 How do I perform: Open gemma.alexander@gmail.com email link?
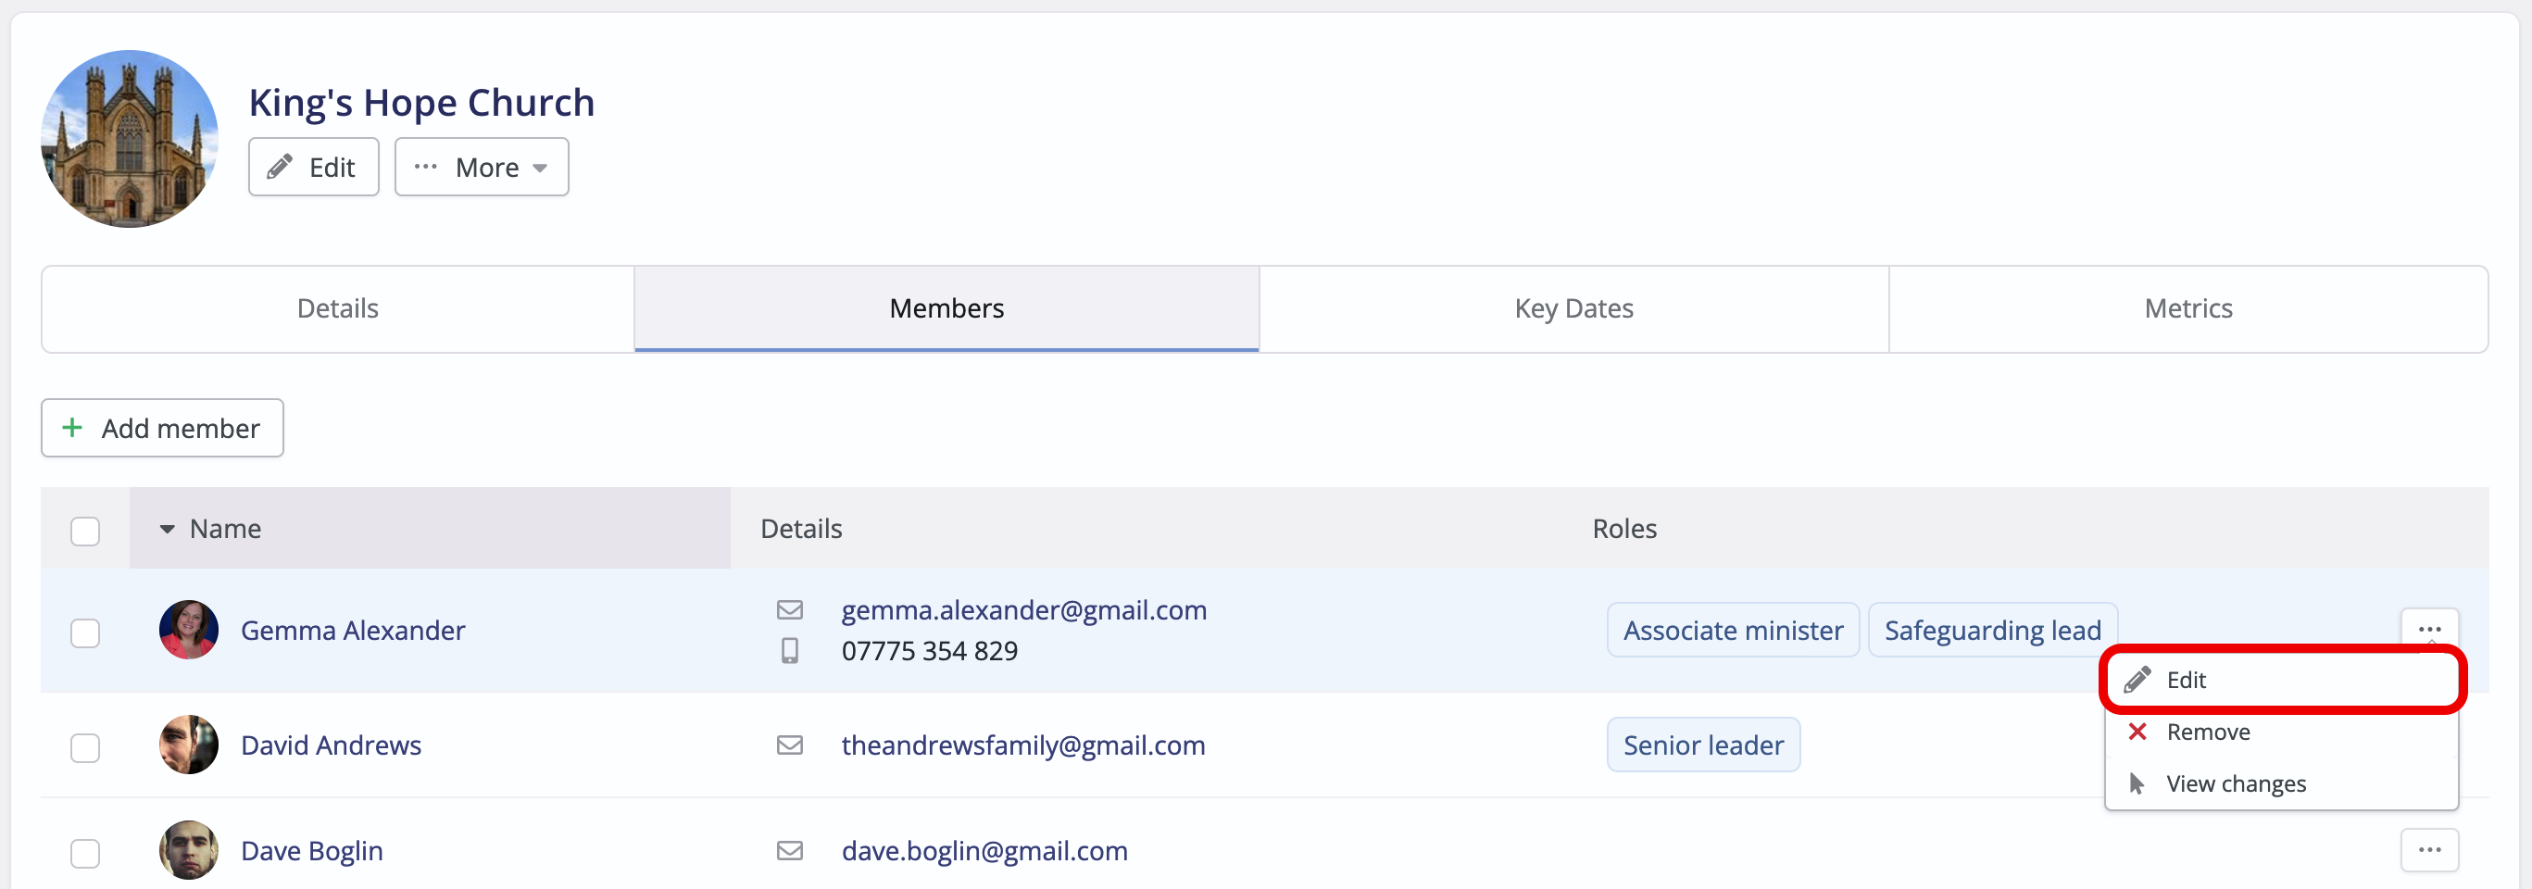(x=1023, y=609)
